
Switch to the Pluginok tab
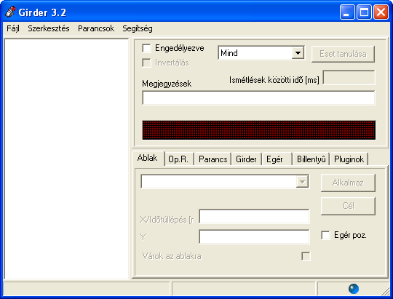(x=349, y=159)
